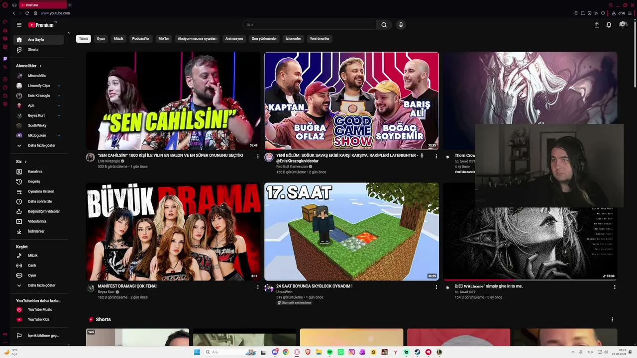Viewport: 637px width, 358px height.
Task: Open more options for SEN CAHİLSİN video
Action: tap(258, 156)
